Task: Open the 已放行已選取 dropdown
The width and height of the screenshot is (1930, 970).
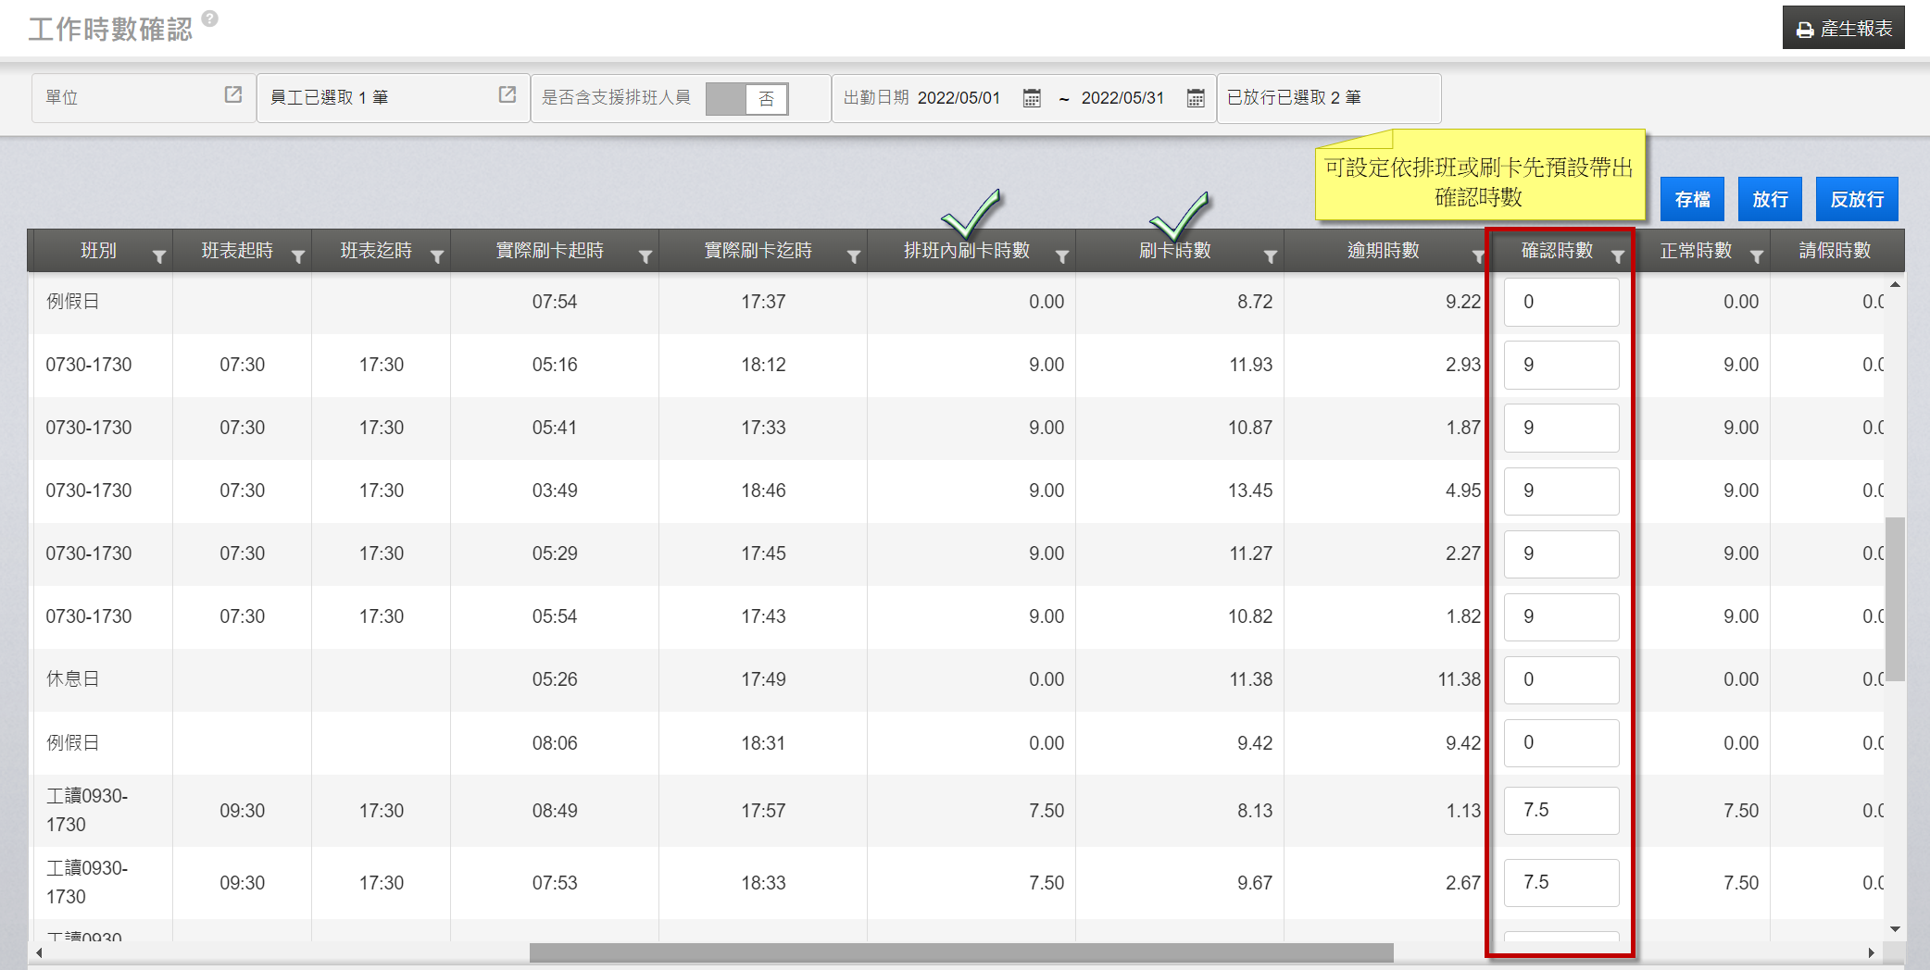Action: point(1328,98)
